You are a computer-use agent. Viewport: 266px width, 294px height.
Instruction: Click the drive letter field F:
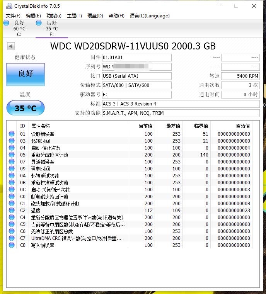(137, 95)
